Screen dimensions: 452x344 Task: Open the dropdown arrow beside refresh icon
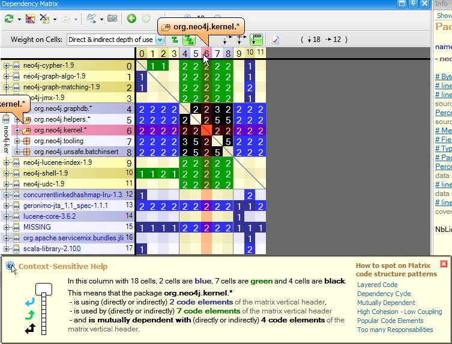pyautogui.click(x=19, y=19)
